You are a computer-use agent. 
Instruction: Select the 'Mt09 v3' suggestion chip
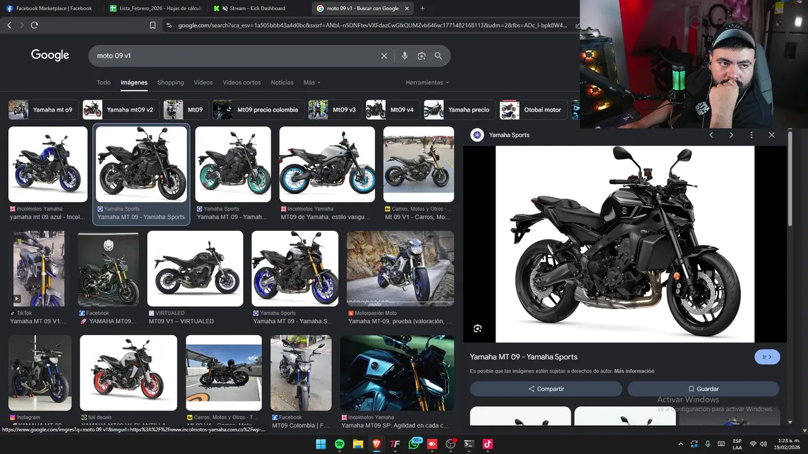[x=334, y=110]
